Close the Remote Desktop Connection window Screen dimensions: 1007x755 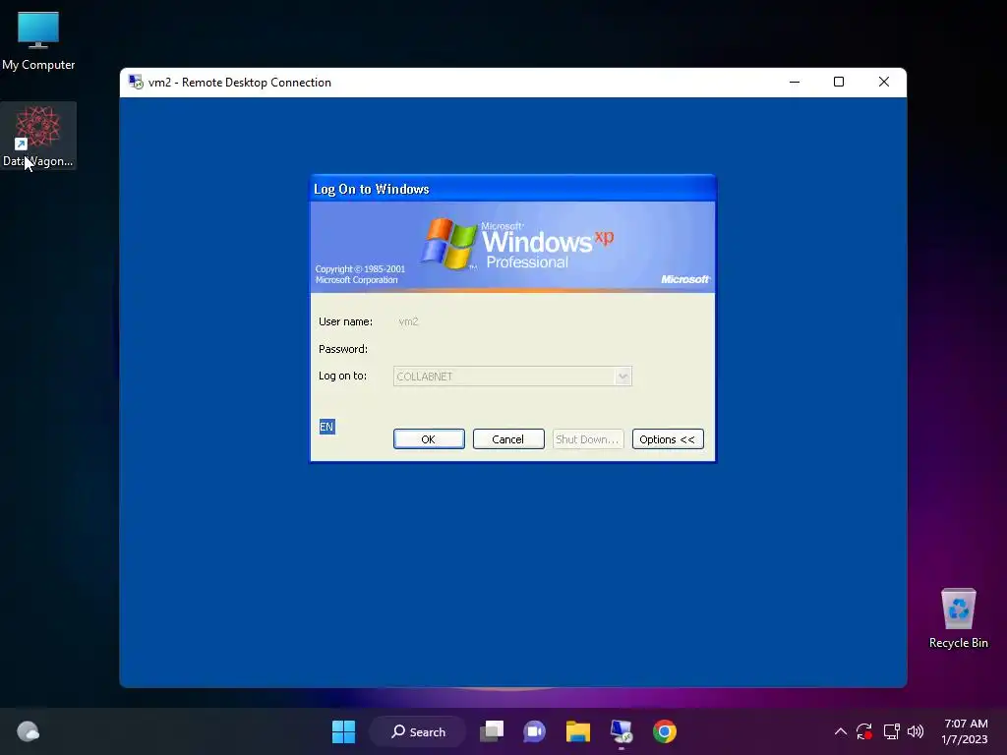pyautogui.click(x=884, y=83)
